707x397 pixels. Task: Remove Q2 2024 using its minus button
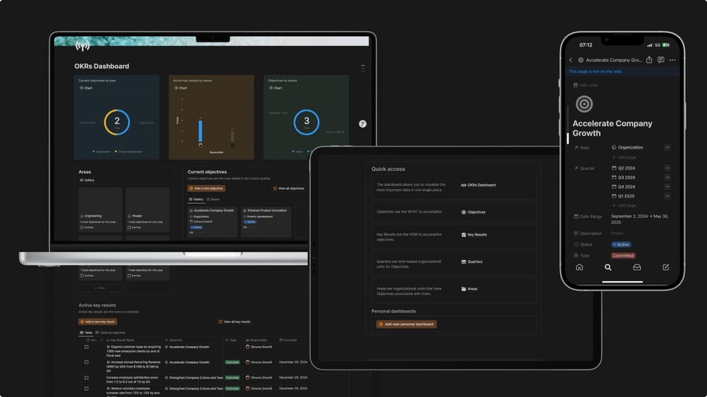[668, 168]
